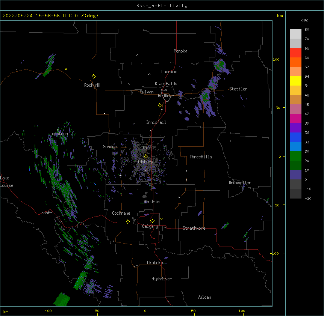324x316 pixels.
Task: Click the yellow 51-54 dBZ legend swatch
Action: (295, 81)
